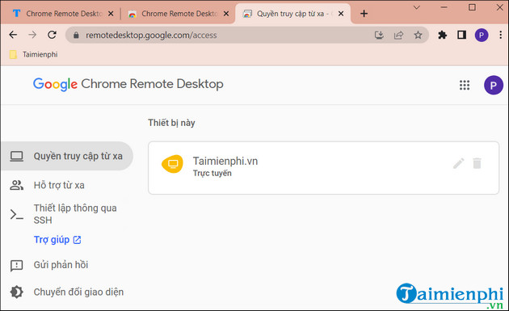The width and height of the screenshot is (509, 311).
Task: Open a new tab with plus button
Action: tap(364, 13)
